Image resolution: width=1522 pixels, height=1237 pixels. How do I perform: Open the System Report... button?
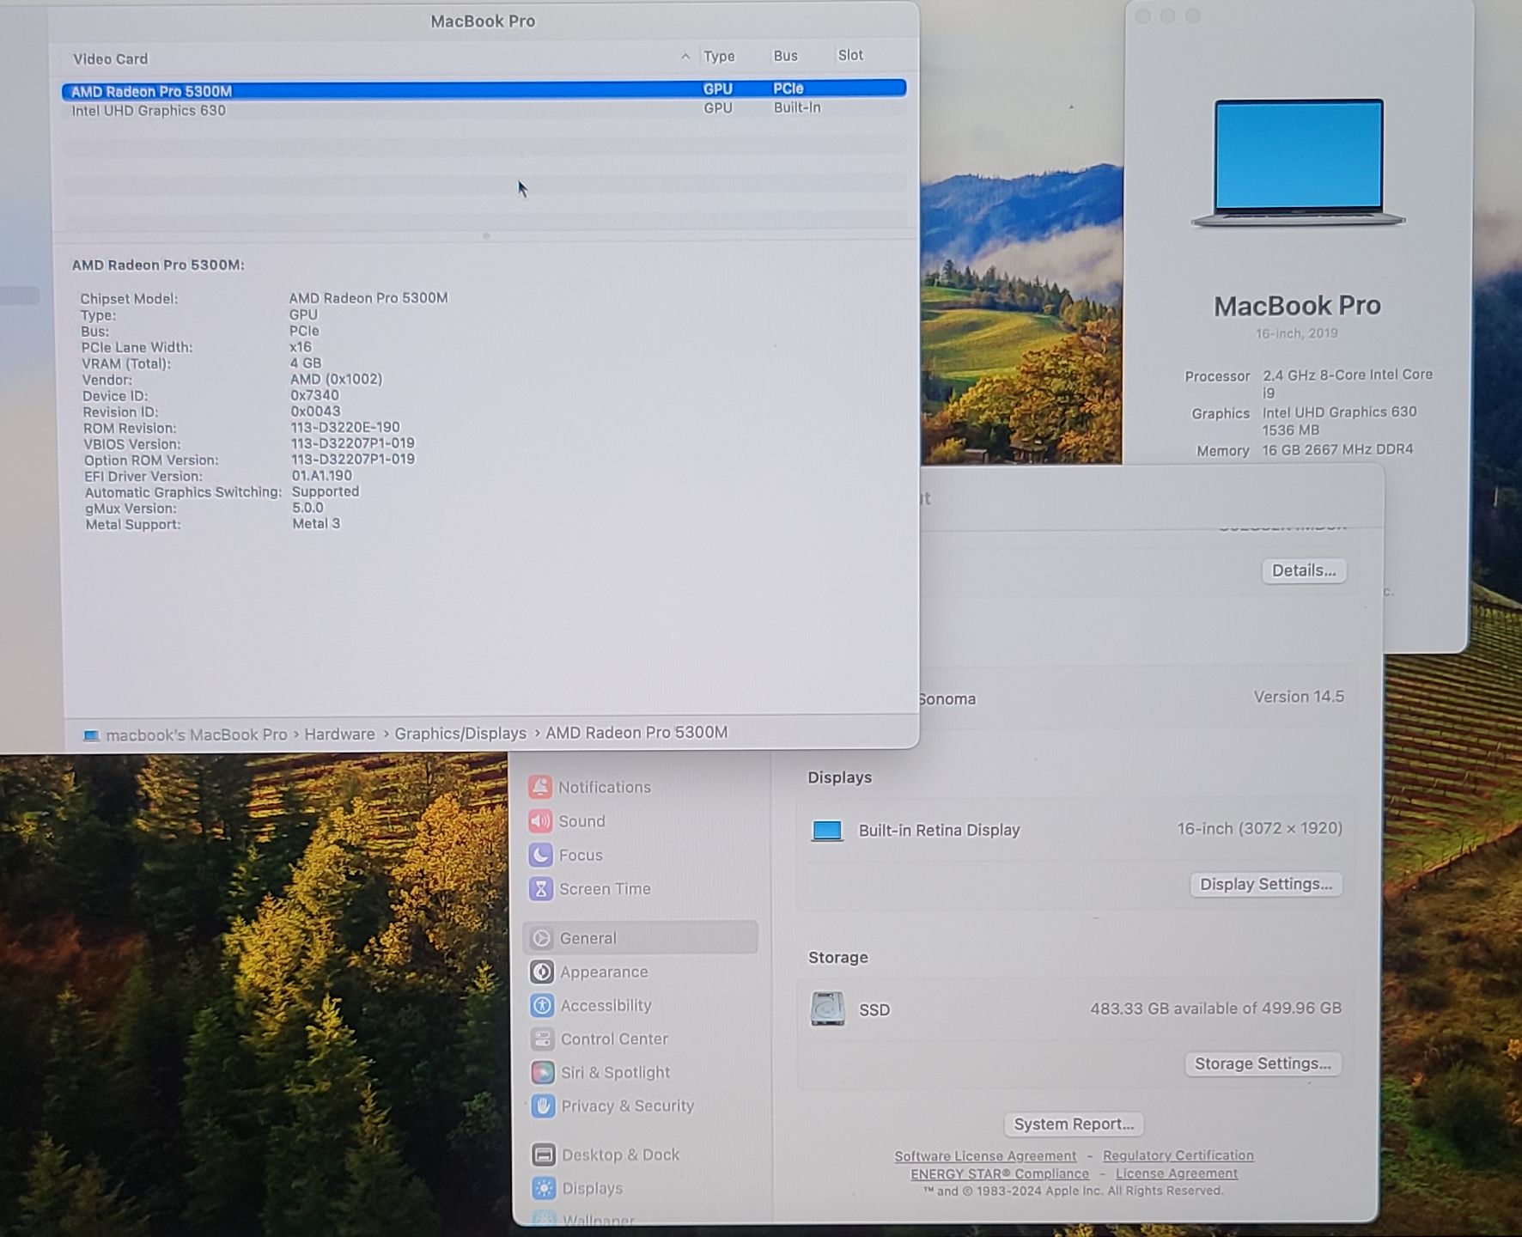click(1073, 1124)
